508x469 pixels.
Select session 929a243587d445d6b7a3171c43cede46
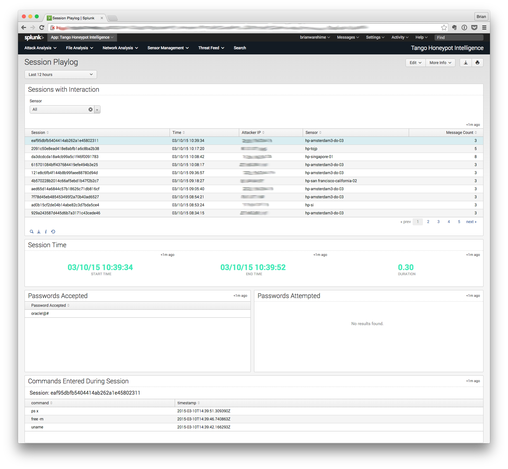point(66,213)
